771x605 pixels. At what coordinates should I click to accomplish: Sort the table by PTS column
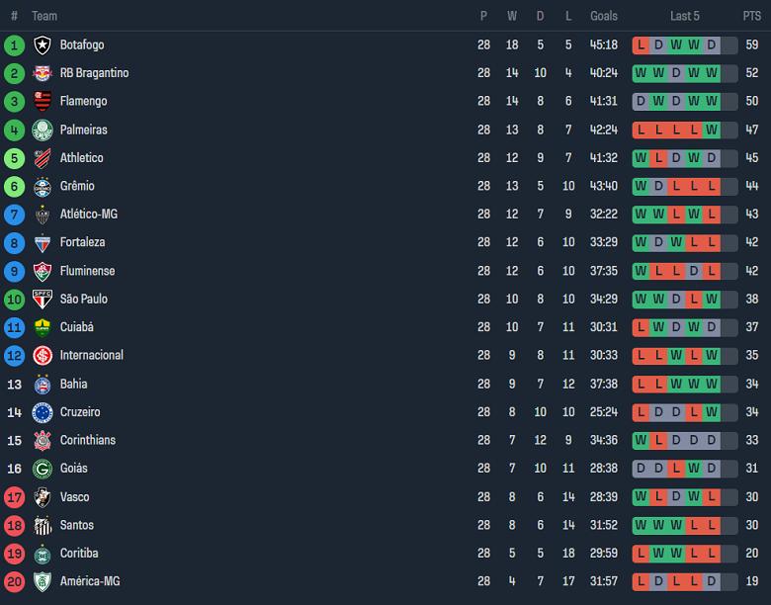pos(751,16)
